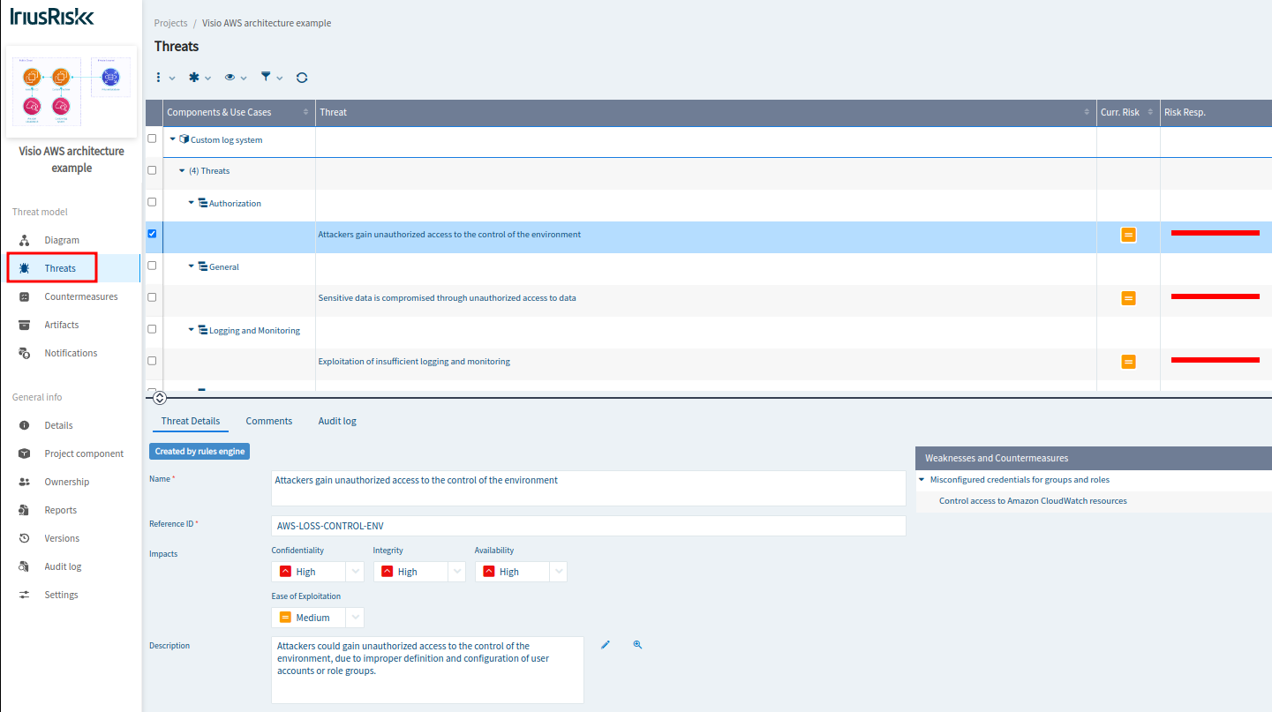This screenshot has height=712, width=1272.
Task: Check the (4) Threats row checkbox
Action: point(152,170)
